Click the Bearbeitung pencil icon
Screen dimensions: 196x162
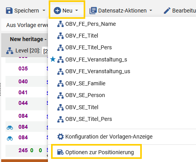click(167, 11)
